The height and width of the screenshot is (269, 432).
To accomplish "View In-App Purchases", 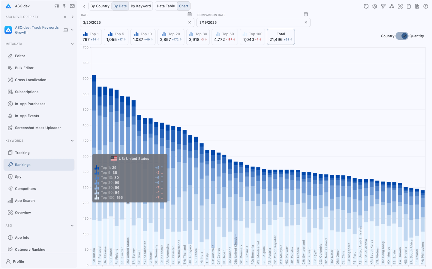I will coord(30,104).
